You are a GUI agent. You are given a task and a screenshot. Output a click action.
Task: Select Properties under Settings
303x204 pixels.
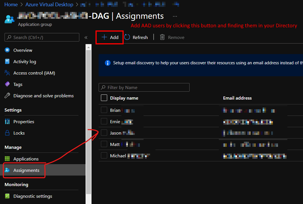(x=24, y=121)
